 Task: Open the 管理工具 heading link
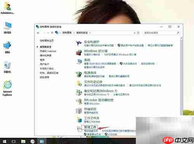click(90, 127)
